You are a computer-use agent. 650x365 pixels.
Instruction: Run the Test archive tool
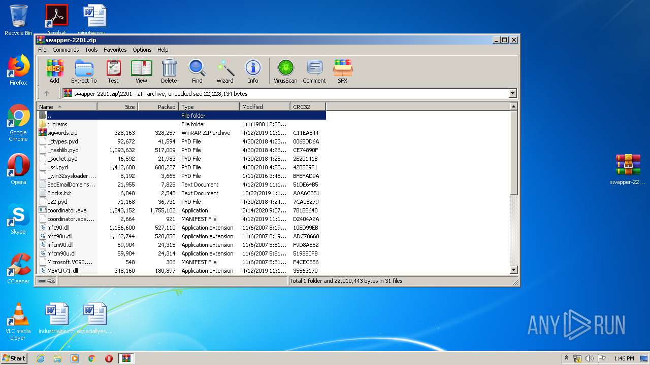113,71
